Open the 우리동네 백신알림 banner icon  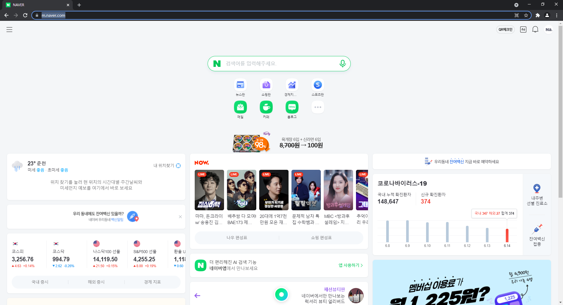(133, 217)
